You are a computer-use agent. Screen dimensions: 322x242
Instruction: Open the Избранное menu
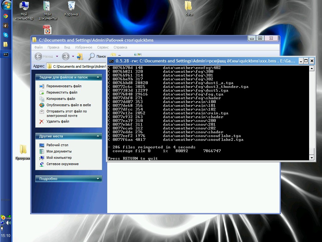coord(84,47)
